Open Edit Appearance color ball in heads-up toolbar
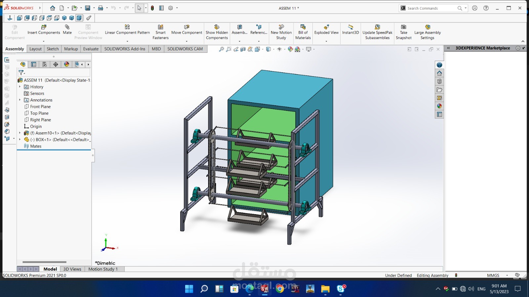Image resolution: width=529 pixels, height=297 pixels. pos(290,49)
